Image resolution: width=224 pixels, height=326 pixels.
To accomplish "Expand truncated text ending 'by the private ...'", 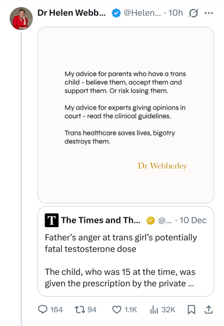I will 120,278.
